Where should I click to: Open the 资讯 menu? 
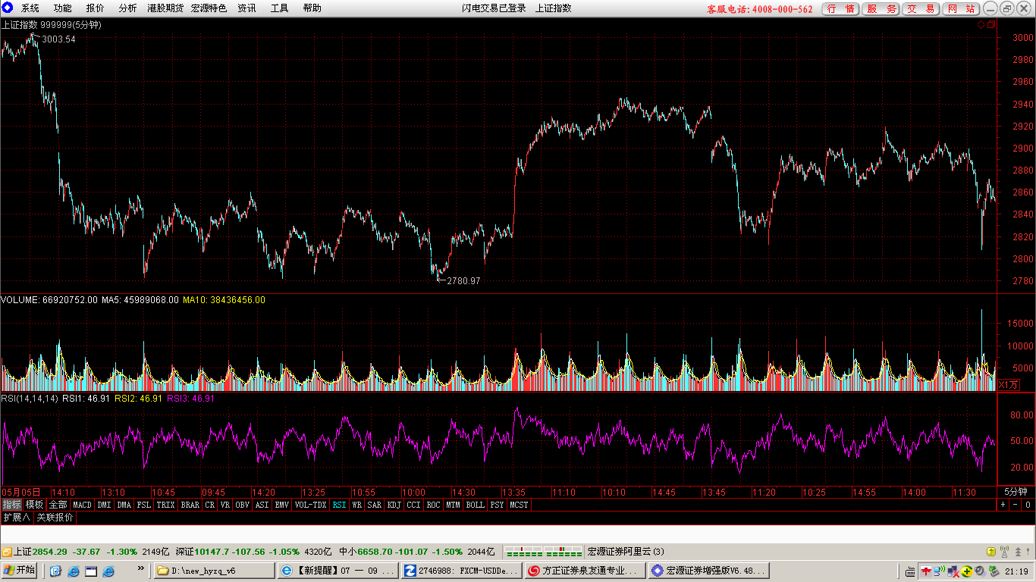coord(246,8)
